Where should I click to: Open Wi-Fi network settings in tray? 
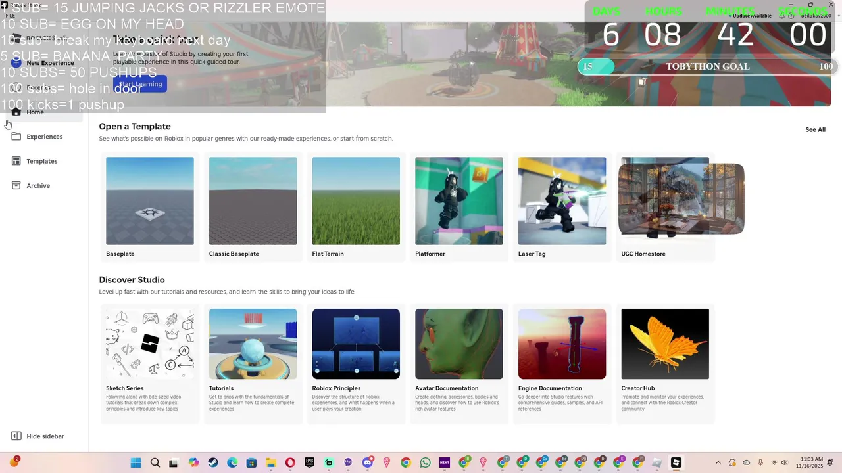click(x=774, y=463)
